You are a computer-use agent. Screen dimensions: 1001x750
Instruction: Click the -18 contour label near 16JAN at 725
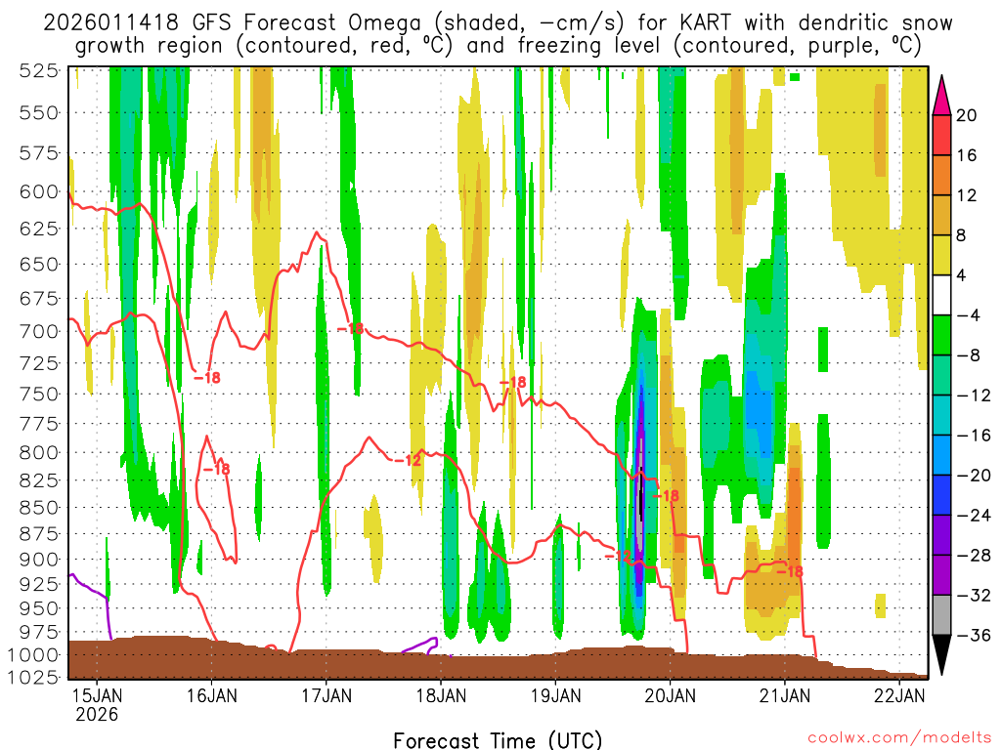point(207,378)
